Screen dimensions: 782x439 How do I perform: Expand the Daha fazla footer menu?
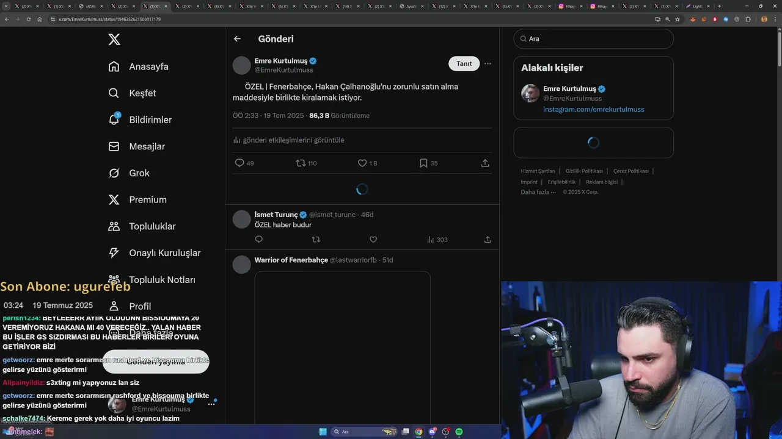click(538, 192)
